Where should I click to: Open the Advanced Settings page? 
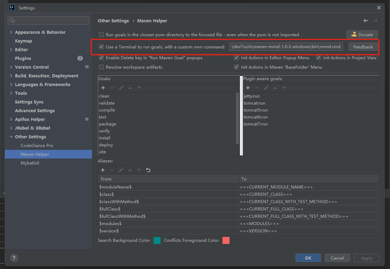click(x=34, y=110)
